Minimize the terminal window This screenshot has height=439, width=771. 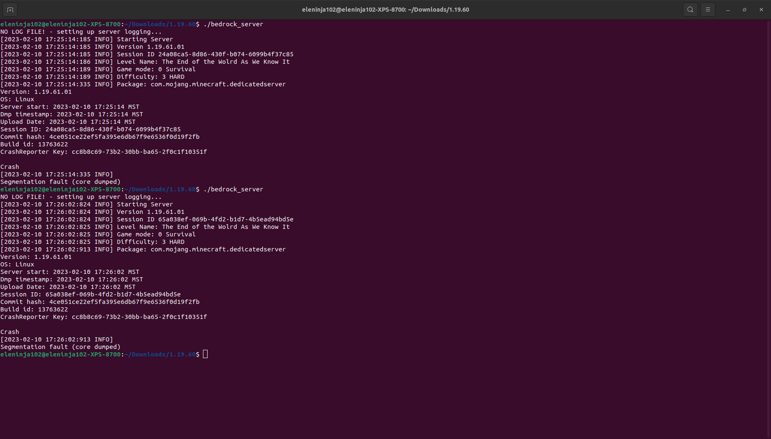click(728, 10)
